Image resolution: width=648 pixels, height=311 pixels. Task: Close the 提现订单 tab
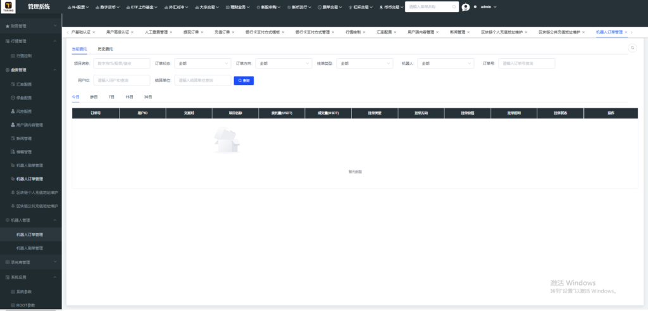[x=202, y=32]
